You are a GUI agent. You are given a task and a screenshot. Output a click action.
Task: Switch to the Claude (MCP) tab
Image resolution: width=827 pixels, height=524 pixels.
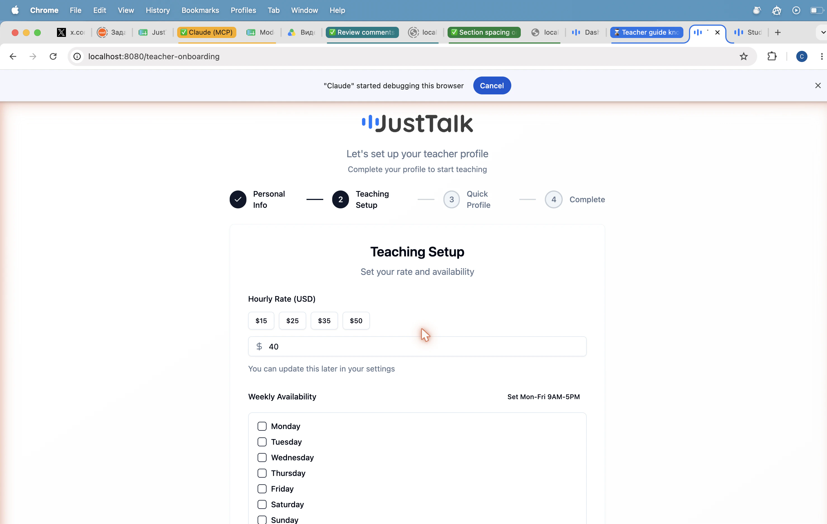click(207, 32)
